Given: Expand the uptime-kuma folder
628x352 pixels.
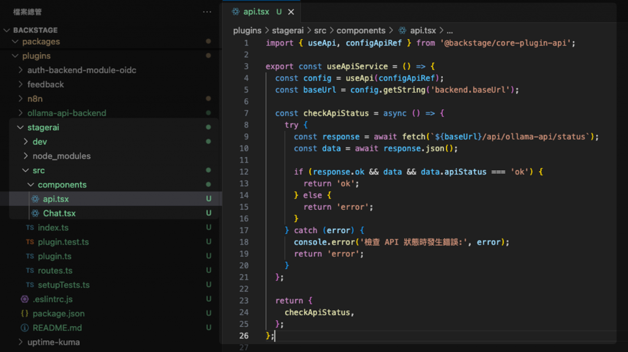Looking at the screenshot, I should 20,342.
